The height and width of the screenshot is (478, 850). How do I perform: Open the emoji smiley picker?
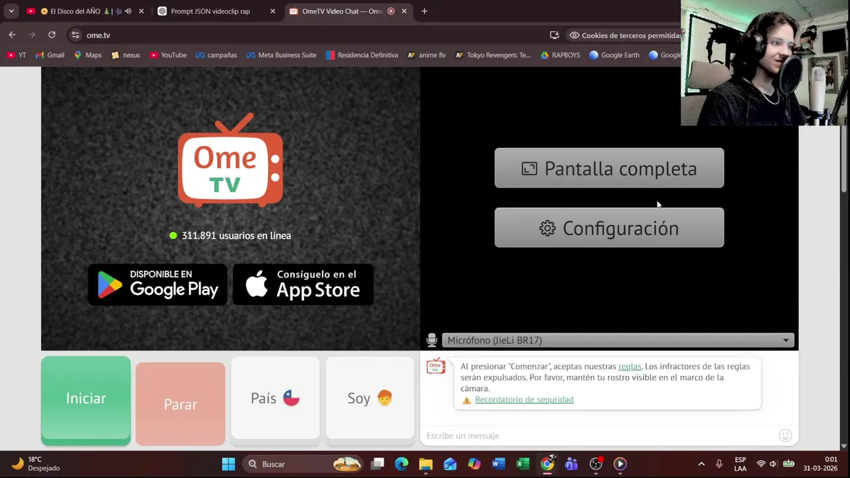pos(785,436)
